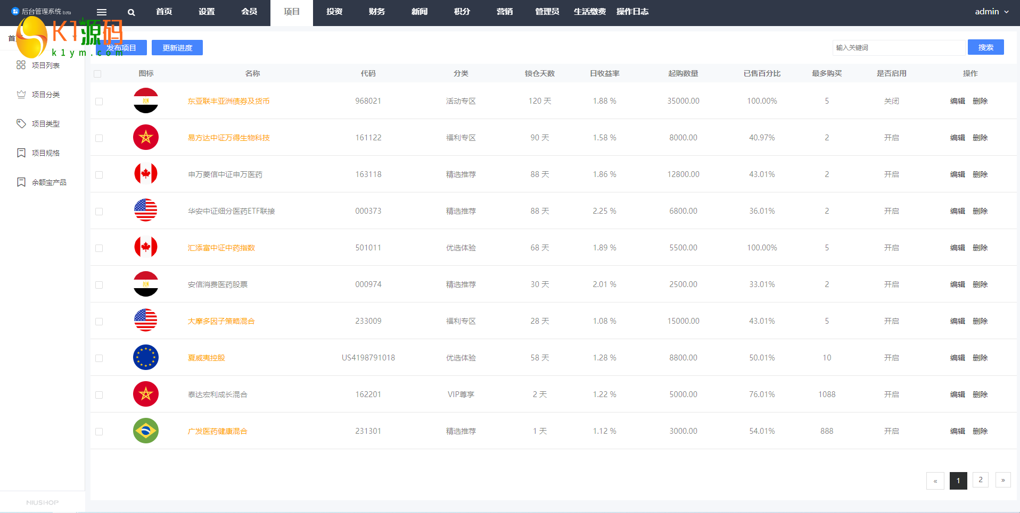This screenshot has height=513, width=1020.
Task: Click the 更新进度 button
Action: point(177,48)
